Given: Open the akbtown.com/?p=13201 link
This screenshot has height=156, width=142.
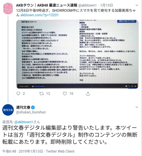Looking at the screenshot, I should [x=39, y=15].
